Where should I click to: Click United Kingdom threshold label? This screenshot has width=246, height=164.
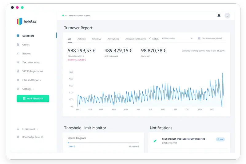[77, 138]
